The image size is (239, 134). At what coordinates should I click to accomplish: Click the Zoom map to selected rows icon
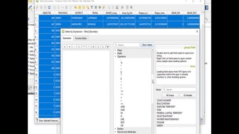pyautogui.click(x=104, y=7)
